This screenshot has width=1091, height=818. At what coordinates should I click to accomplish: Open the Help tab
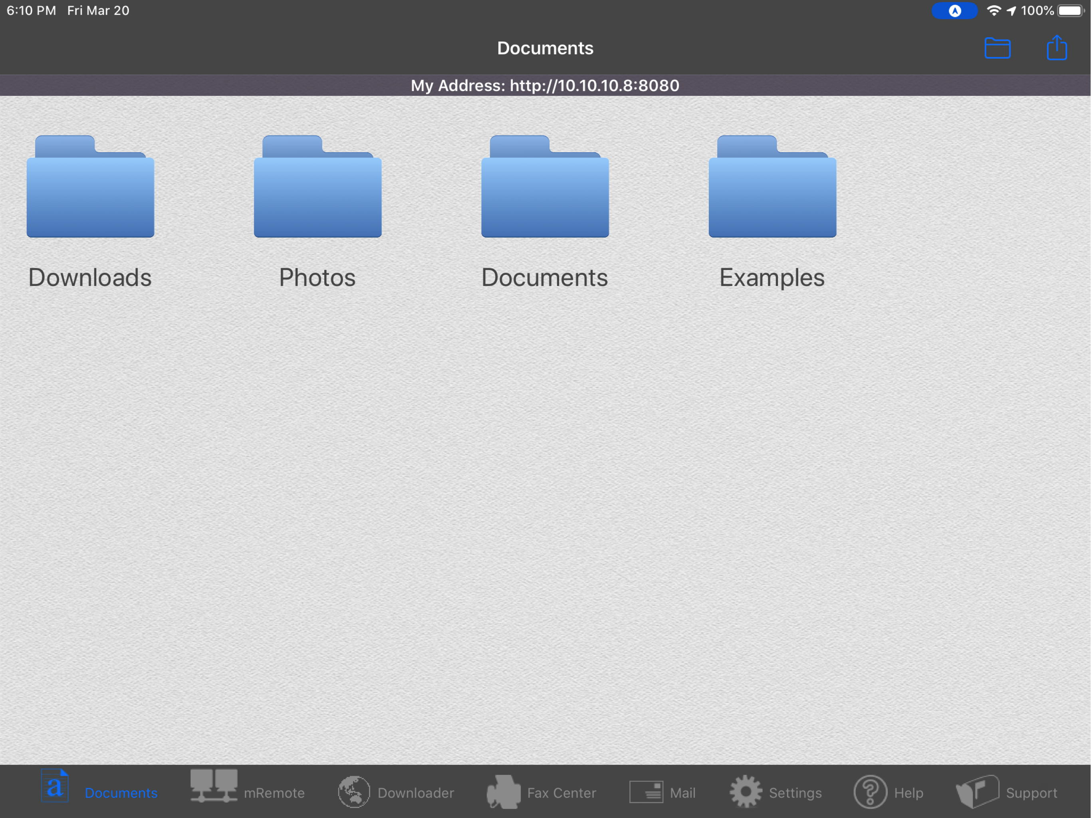888,792
